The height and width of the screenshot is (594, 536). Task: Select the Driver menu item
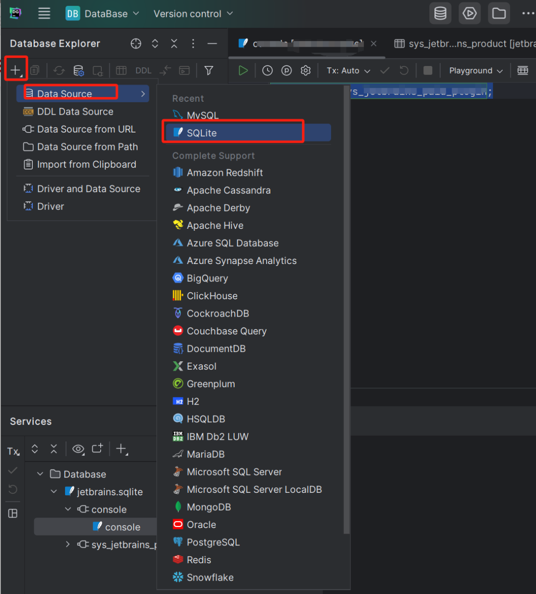pos(82,206)
